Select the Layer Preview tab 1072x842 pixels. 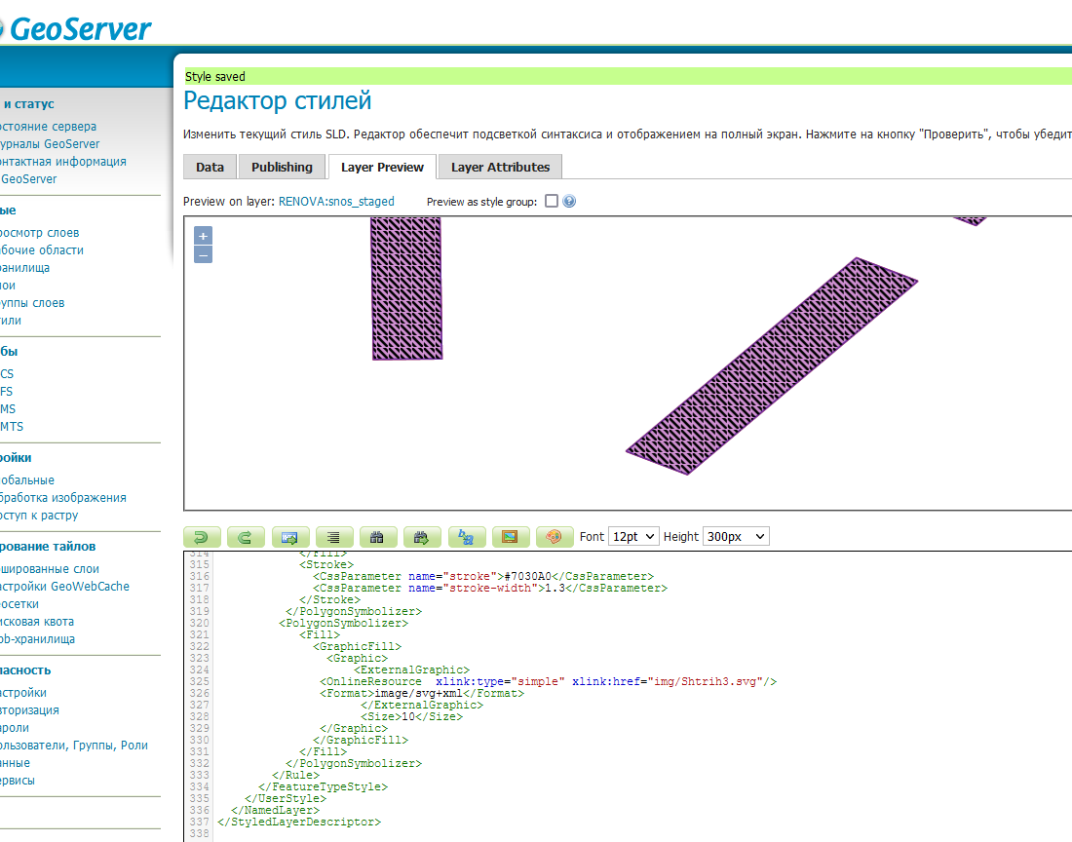point(382,167)
